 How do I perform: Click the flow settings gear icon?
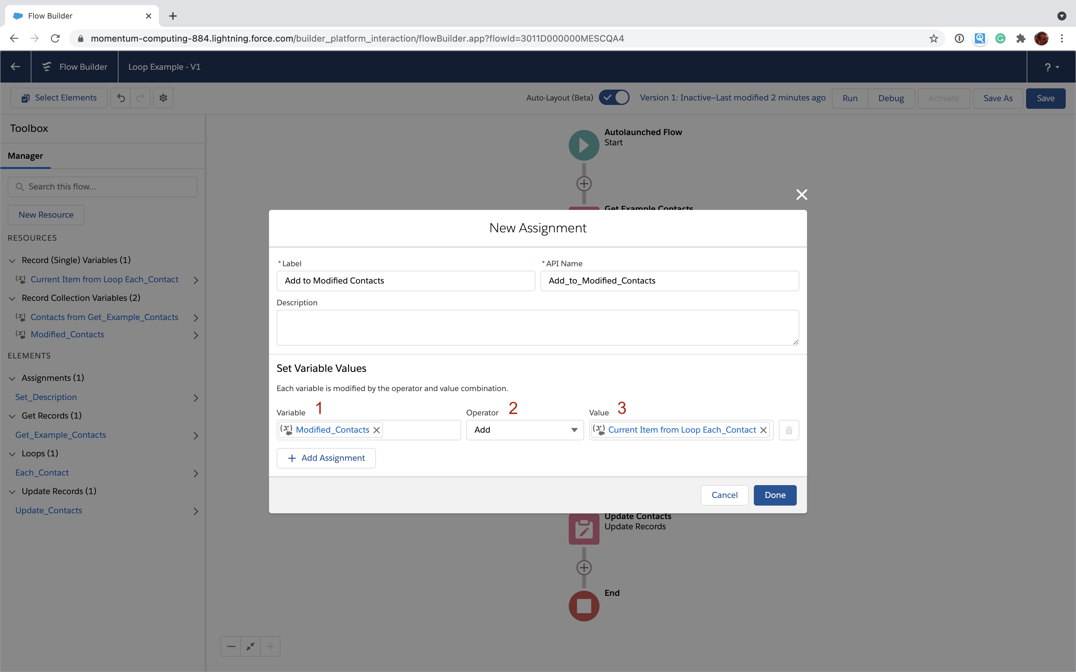click(163, 98)
